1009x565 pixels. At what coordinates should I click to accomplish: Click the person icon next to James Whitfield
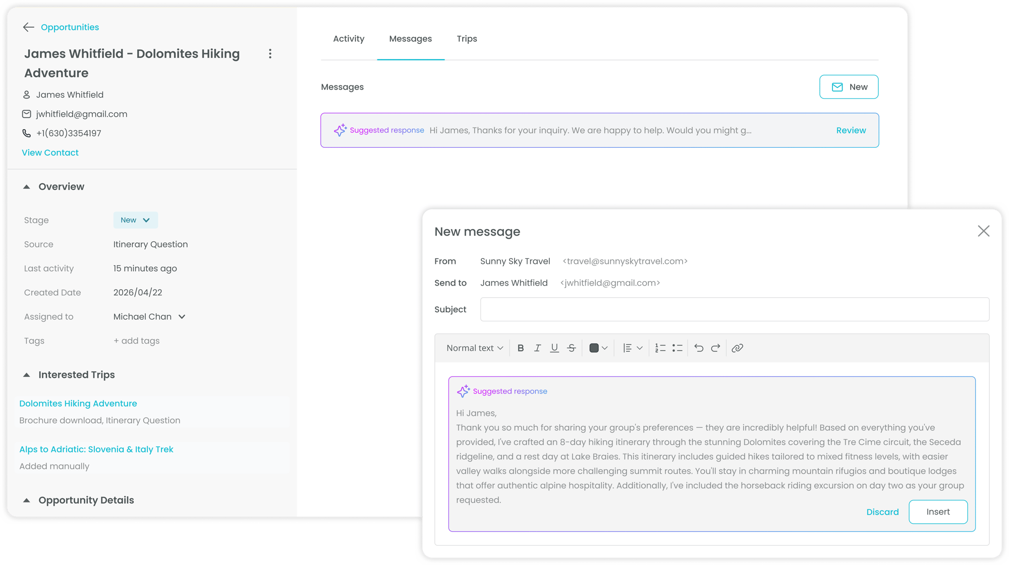[x=27, y=95]
